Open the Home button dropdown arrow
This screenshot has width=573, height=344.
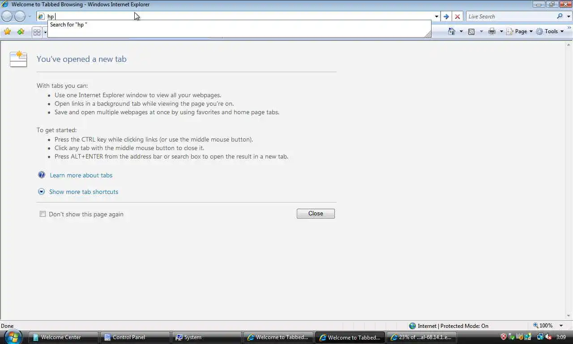click(461, 31)
